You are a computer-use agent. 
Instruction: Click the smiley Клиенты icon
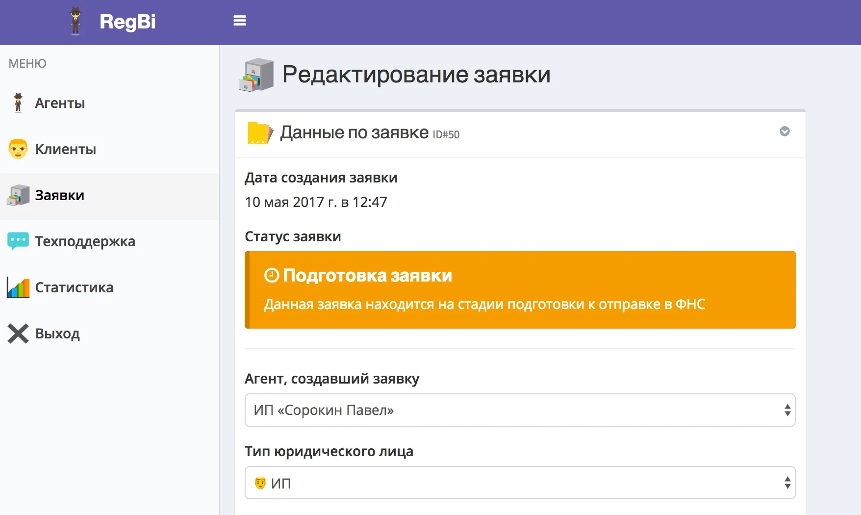[x=18, y=149]
